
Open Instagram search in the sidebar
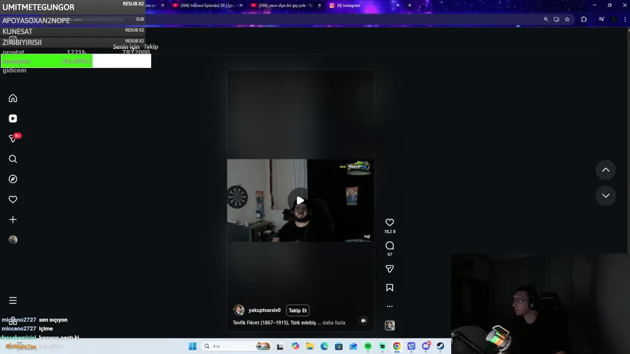point(13,159)
